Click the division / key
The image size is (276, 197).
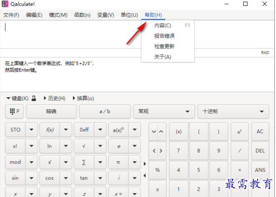[240, 151]
